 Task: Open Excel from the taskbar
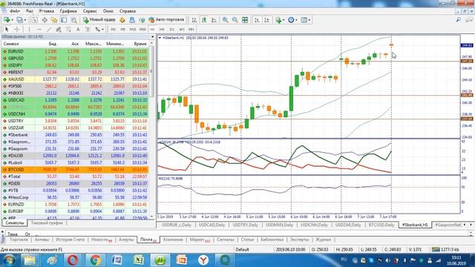(x=139, y=260)
